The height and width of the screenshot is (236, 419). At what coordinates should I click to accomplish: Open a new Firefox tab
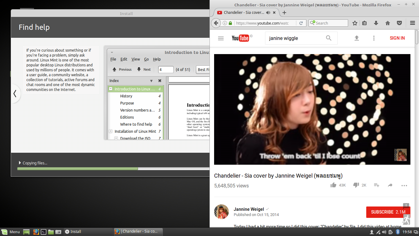284,13
